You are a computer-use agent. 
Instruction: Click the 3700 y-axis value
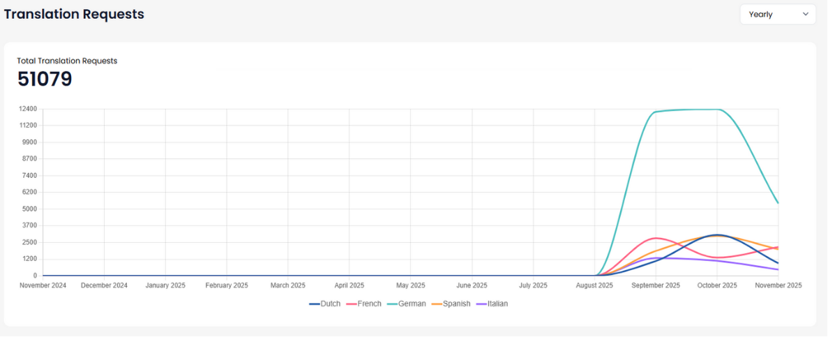click(x=29, y=225)
